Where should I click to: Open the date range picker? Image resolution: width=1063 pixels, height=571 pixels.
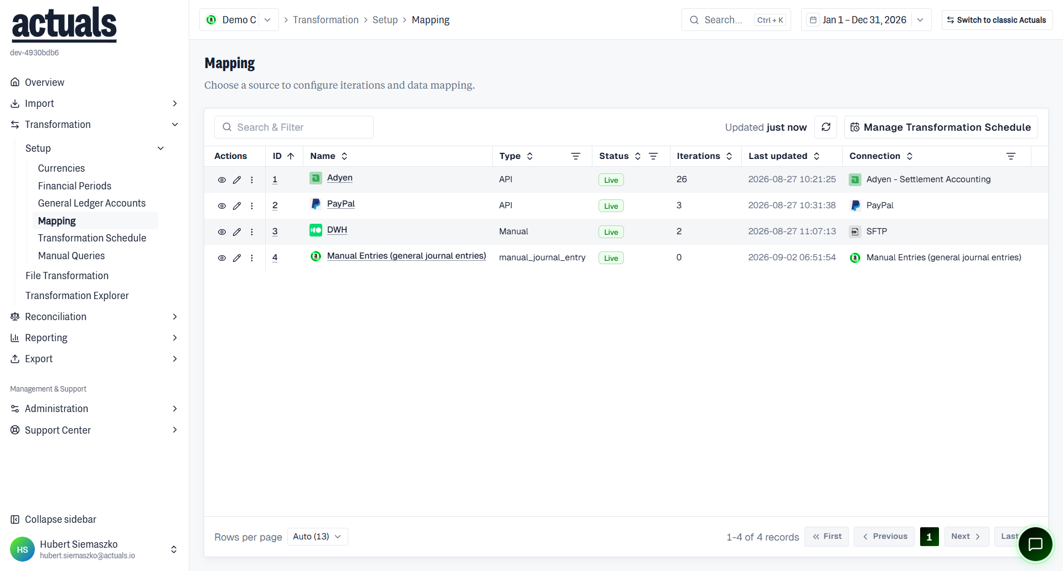click(866, 20)
